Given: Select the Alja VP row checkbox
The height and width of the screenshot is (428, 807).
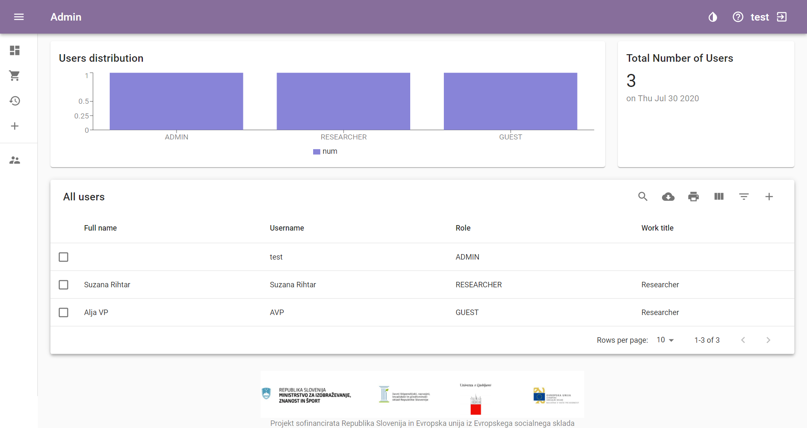Looking at the screenshot, I should click(x=63, y=312).
